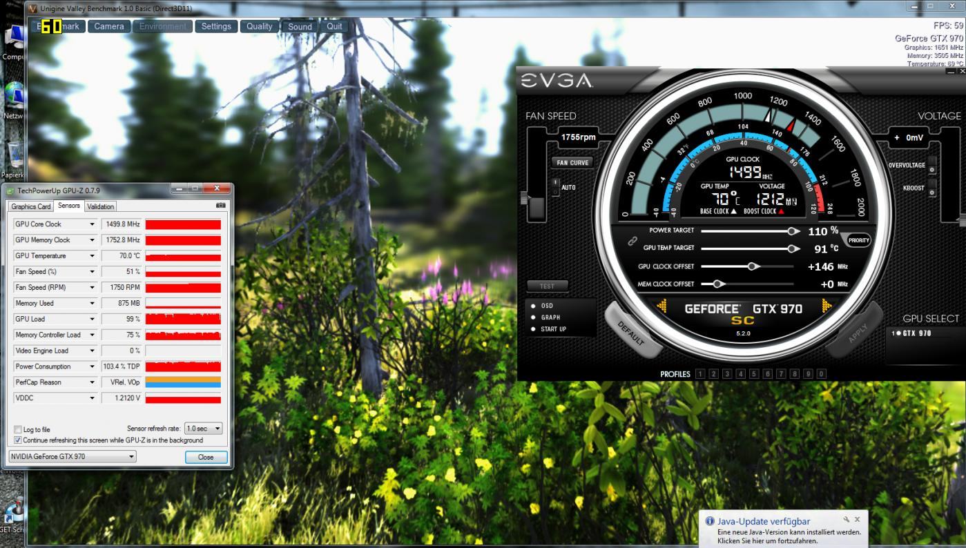Open the GPU Load sensor dropdown
966x548 pixels.
pyautogui.click(x=92, y=319)
